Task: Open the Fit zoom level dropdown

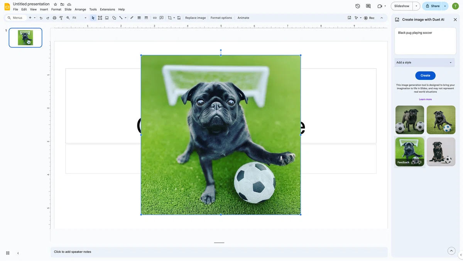Action: pyautogui.click(x=79, y=18)
